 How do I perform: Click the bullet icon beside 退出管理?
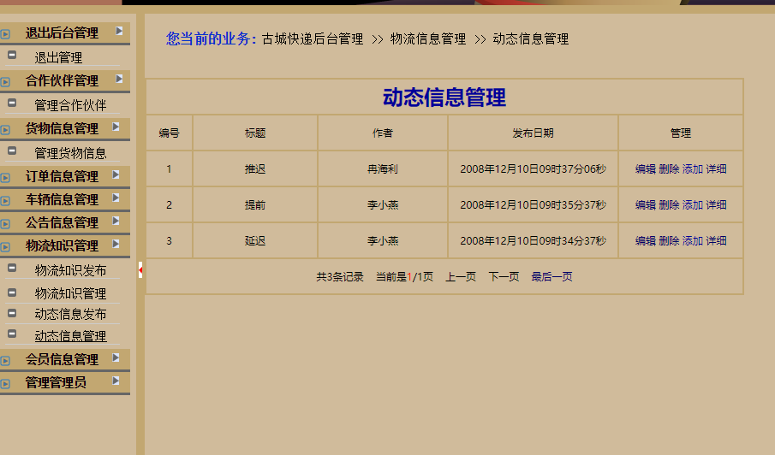click(12, 56)
